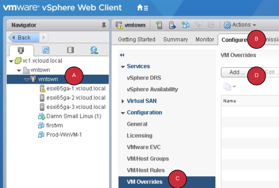Click the Add... button

237,72
